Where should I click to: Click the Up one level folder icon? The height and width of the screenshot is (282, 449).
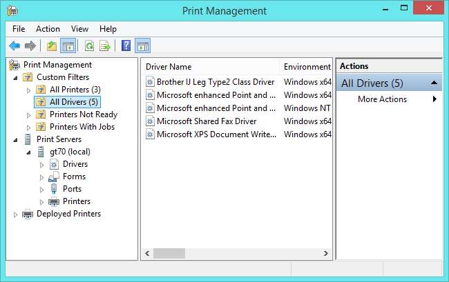click(52, 46)
